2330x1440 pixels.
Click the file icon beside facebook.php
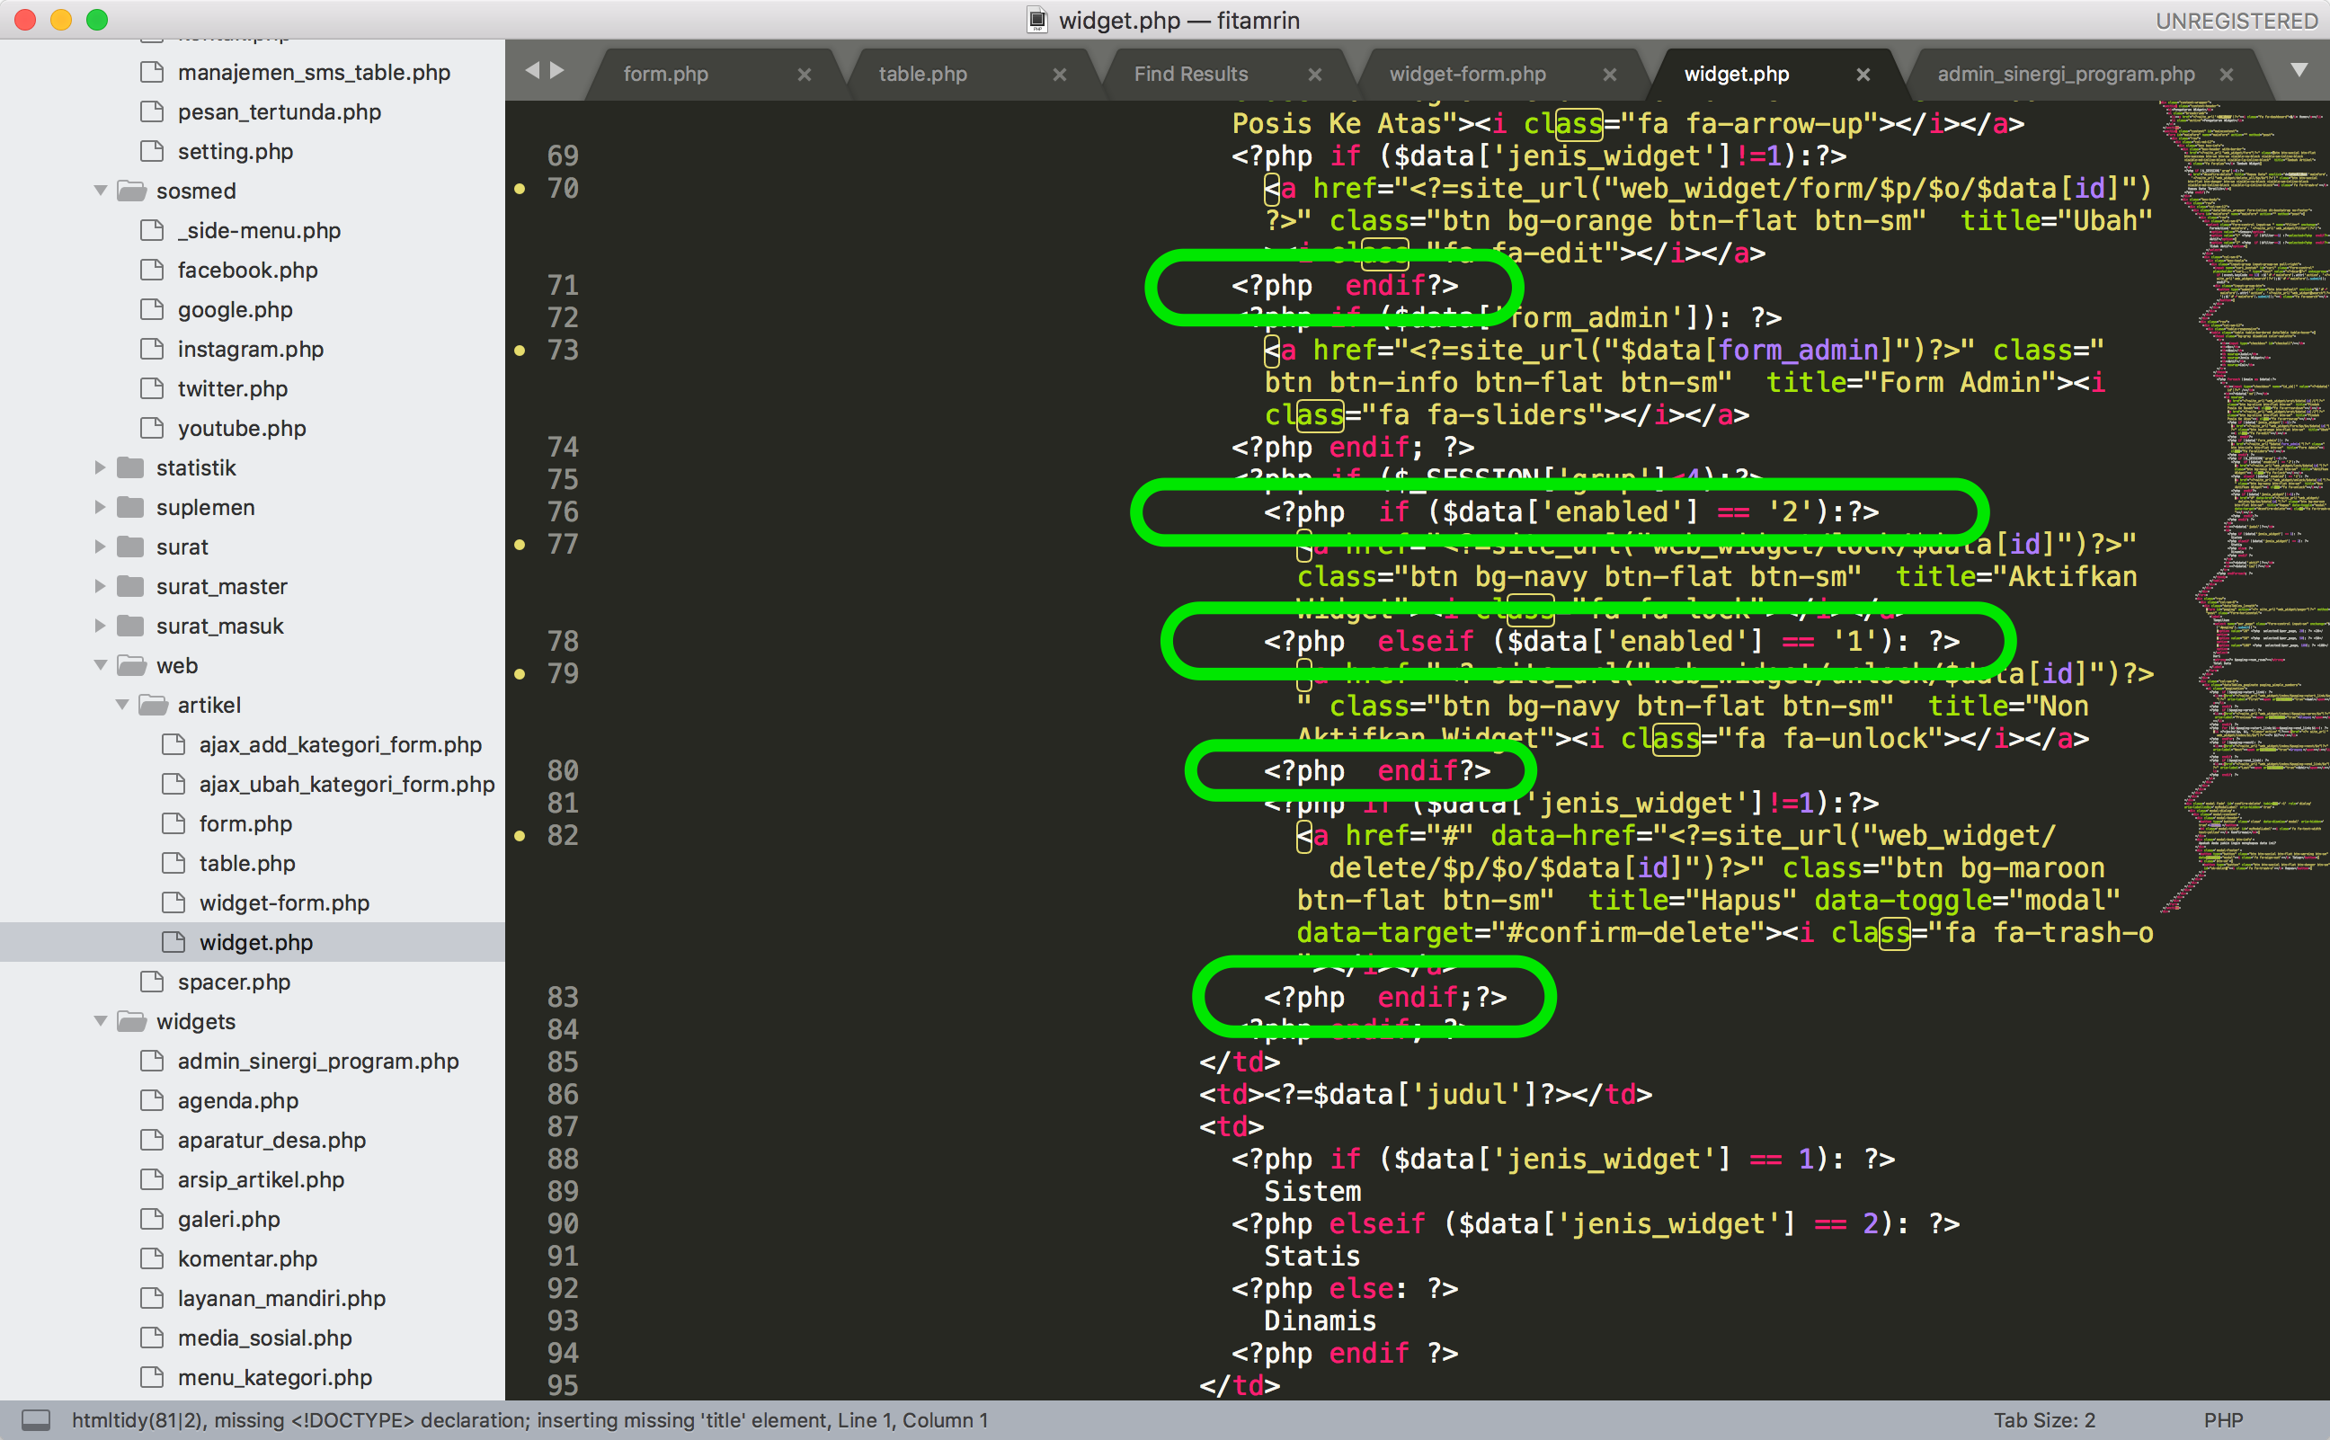[152, 270]
